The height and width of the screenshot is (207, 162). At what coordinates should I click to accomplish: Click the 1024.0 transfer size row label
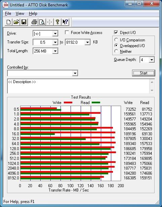click(x=13, y=164)
